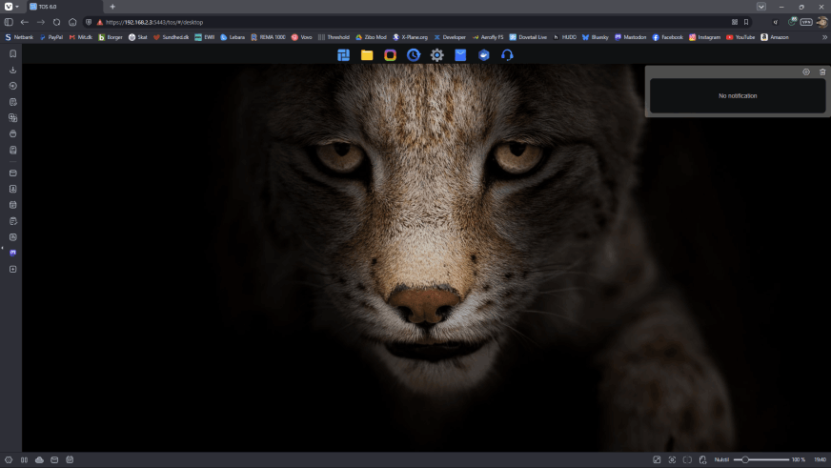This screenshot has height=468, width=831.
Task: Toggle images and animations in status bar
Action: click(657, 459)
